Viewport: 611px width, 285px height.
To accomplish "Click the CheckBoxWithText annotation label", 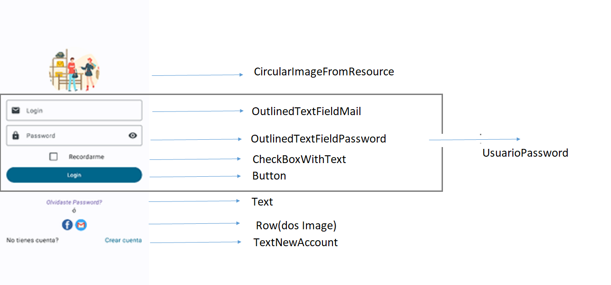I will pos(299,159).
